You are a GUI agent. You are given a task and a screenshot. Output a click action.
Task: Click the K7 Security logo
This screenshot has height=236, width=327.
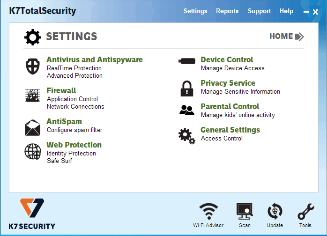[32, 214]
